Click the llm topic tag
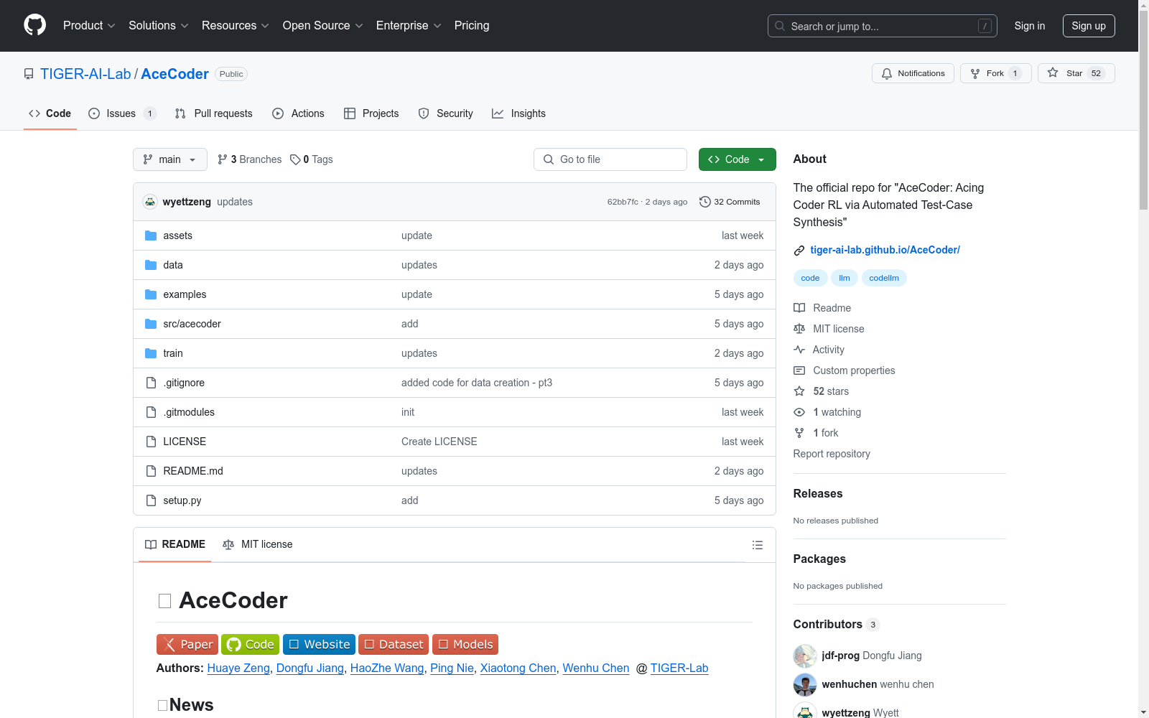This screenshot has height=718, width=1149. (x=845, y=278)
